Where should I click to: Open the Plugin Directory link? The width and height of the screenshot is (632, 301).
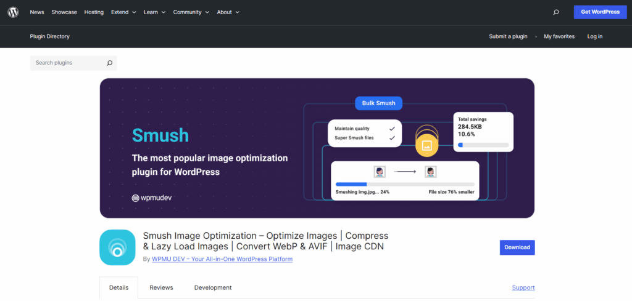[x=49, y=36]
